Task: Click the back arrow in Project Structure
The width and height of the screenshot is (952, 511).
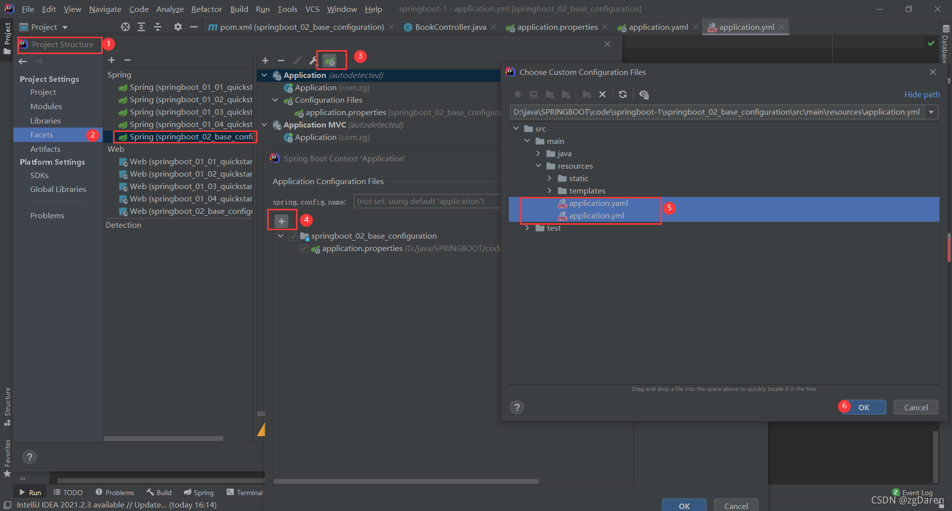Action: pos(23,62)
